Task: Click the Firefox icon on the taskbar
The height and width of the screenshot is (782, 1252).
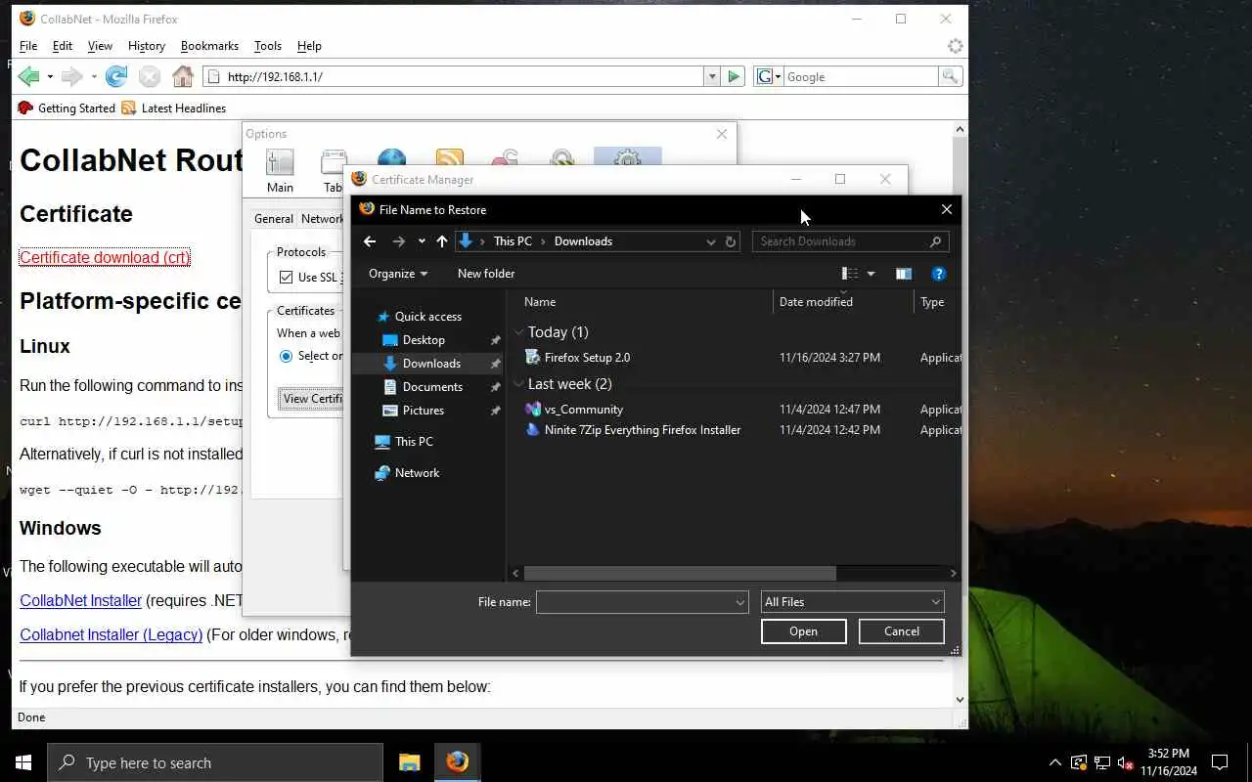Action: tap(457, 762)
